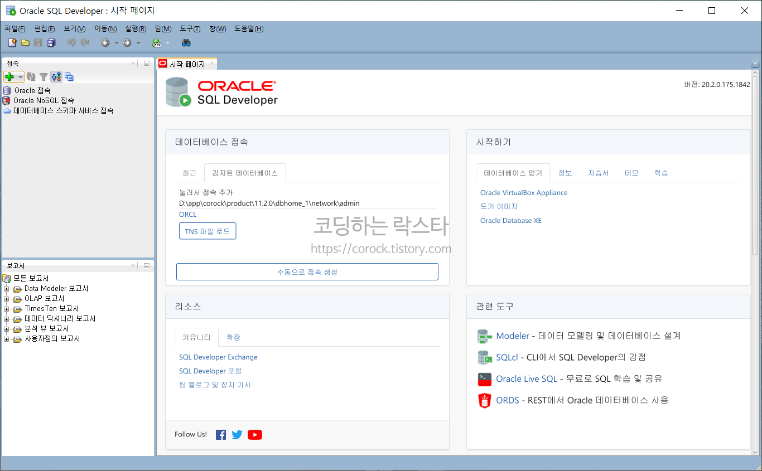Click the Collapse All icon in connections panel

pyautogui.click(x=69, y=77)
